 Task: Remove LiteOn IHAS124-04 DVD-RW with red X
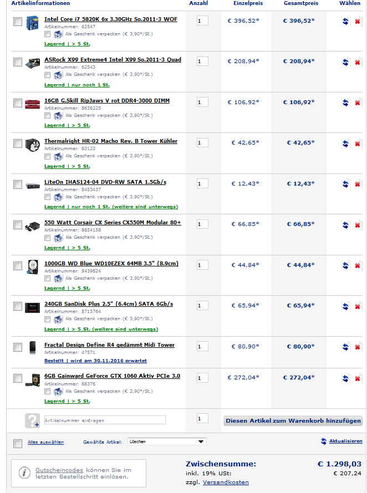358,184
